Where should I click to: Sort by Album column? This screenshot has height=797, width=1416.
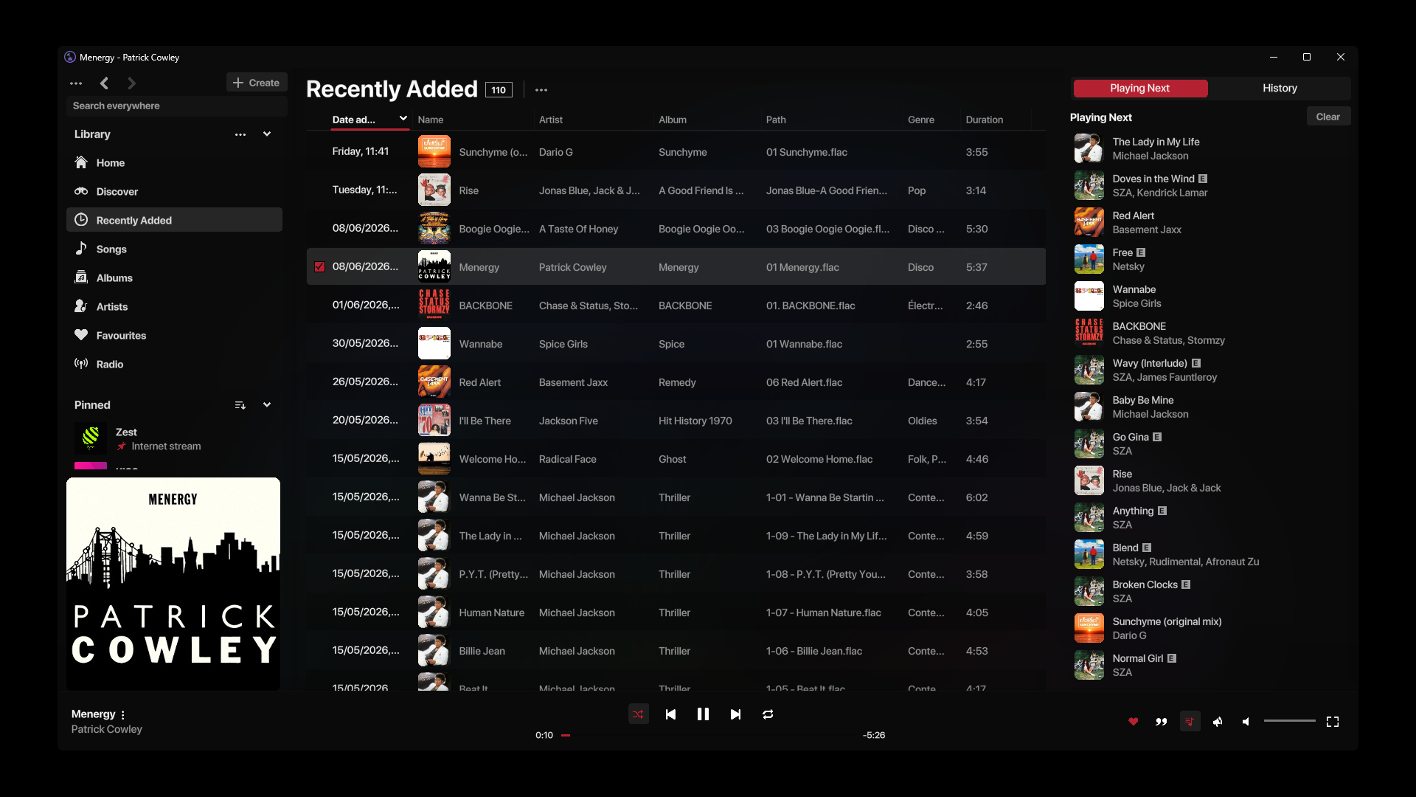[x=673, y=120]
